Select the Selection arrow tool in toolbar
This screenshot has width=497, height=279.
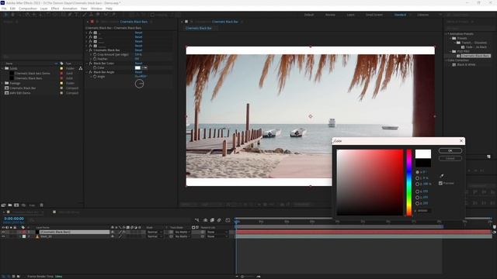pos(5,15)
